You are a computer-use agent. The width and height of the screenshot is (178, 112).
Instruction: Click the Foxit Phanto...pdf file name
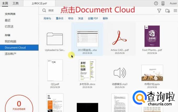152,50
